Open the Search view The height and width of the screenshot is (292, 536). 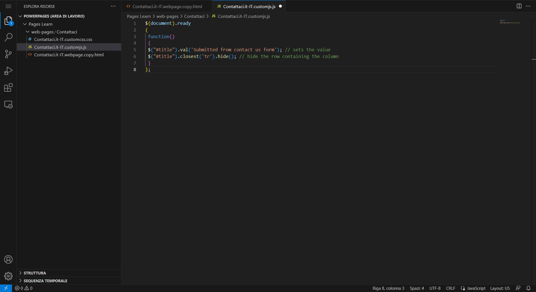click(8, 37)
